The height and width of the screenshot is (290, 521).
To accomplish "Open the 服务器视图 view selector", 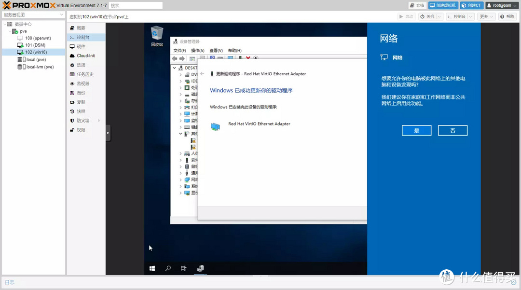I will [x=33, y=15].
